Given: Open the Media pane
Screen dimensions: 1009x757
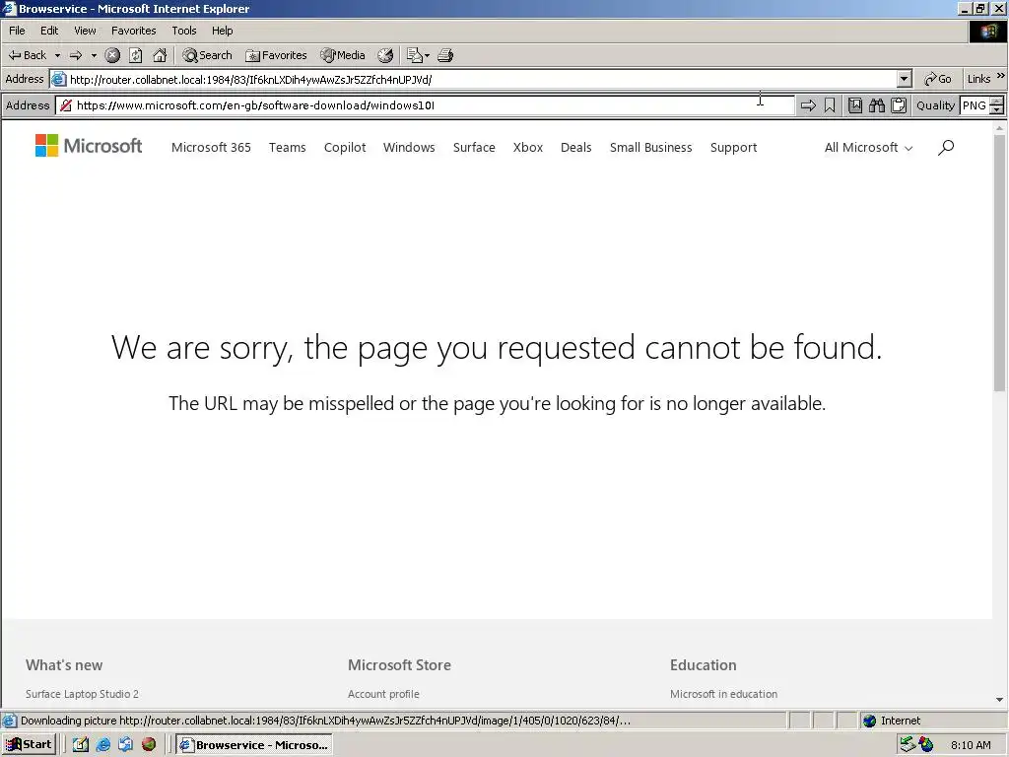Looking at the screenshot, I should click(x=343, y=55).
